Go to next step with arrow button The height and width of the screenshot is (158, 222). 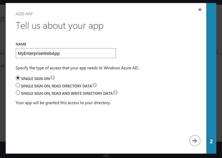click(195, 141)
